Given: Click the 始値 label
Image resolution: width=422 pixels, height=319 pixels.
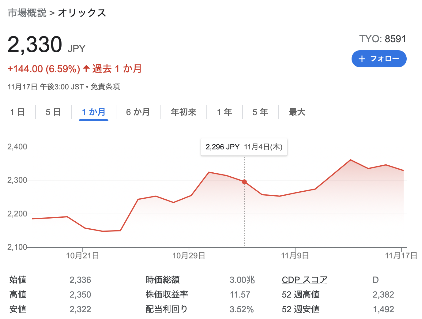Looking at the screenshot, I should pyautogui.click(x=18, y=280).
